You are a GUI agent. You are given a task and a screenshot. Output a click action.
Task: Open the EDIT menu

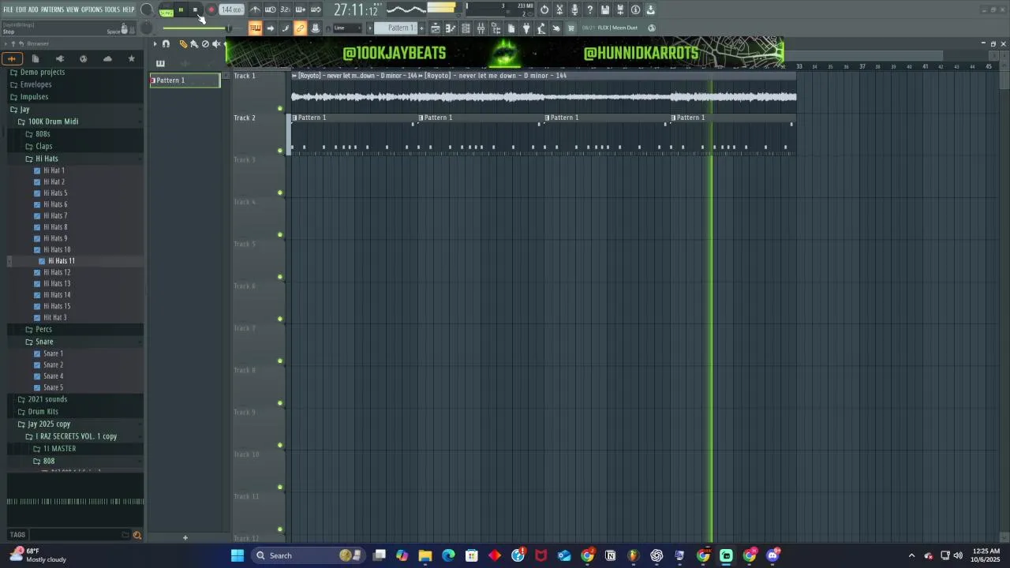click(x=21, y=9)
